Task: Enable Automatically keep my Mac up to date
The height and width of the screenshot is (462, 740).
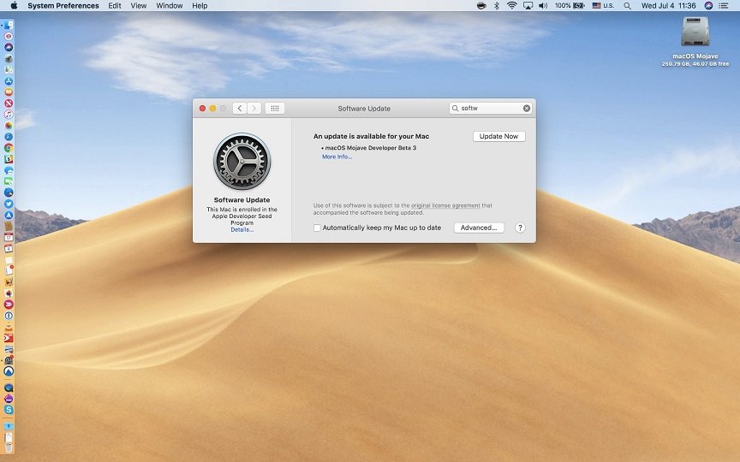Action: pyautogui.click(x=318, y=228)
